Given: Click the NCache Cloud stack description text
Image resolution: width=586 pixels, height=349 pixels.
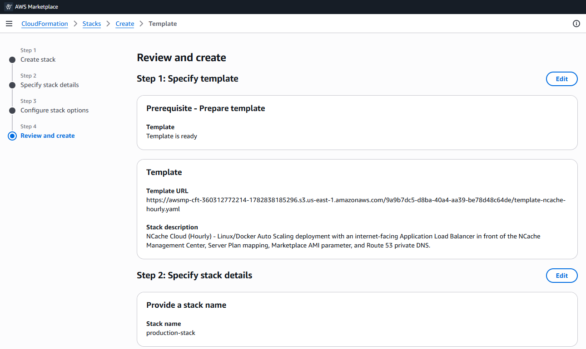Looking at the screenshot, I should [x=343, y=241].
